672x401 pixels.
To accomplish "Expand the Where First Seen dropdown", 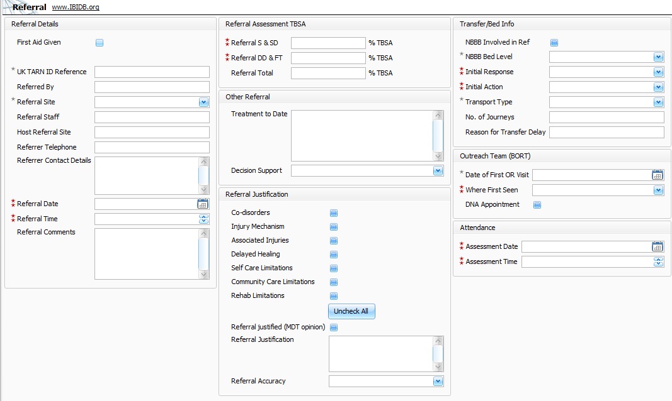I will 658,190.
